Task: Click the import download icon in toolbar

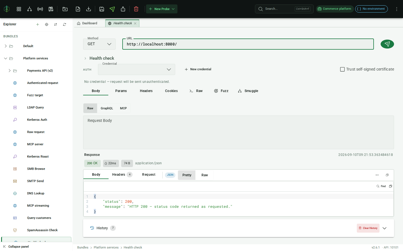Action: (88, 9)
